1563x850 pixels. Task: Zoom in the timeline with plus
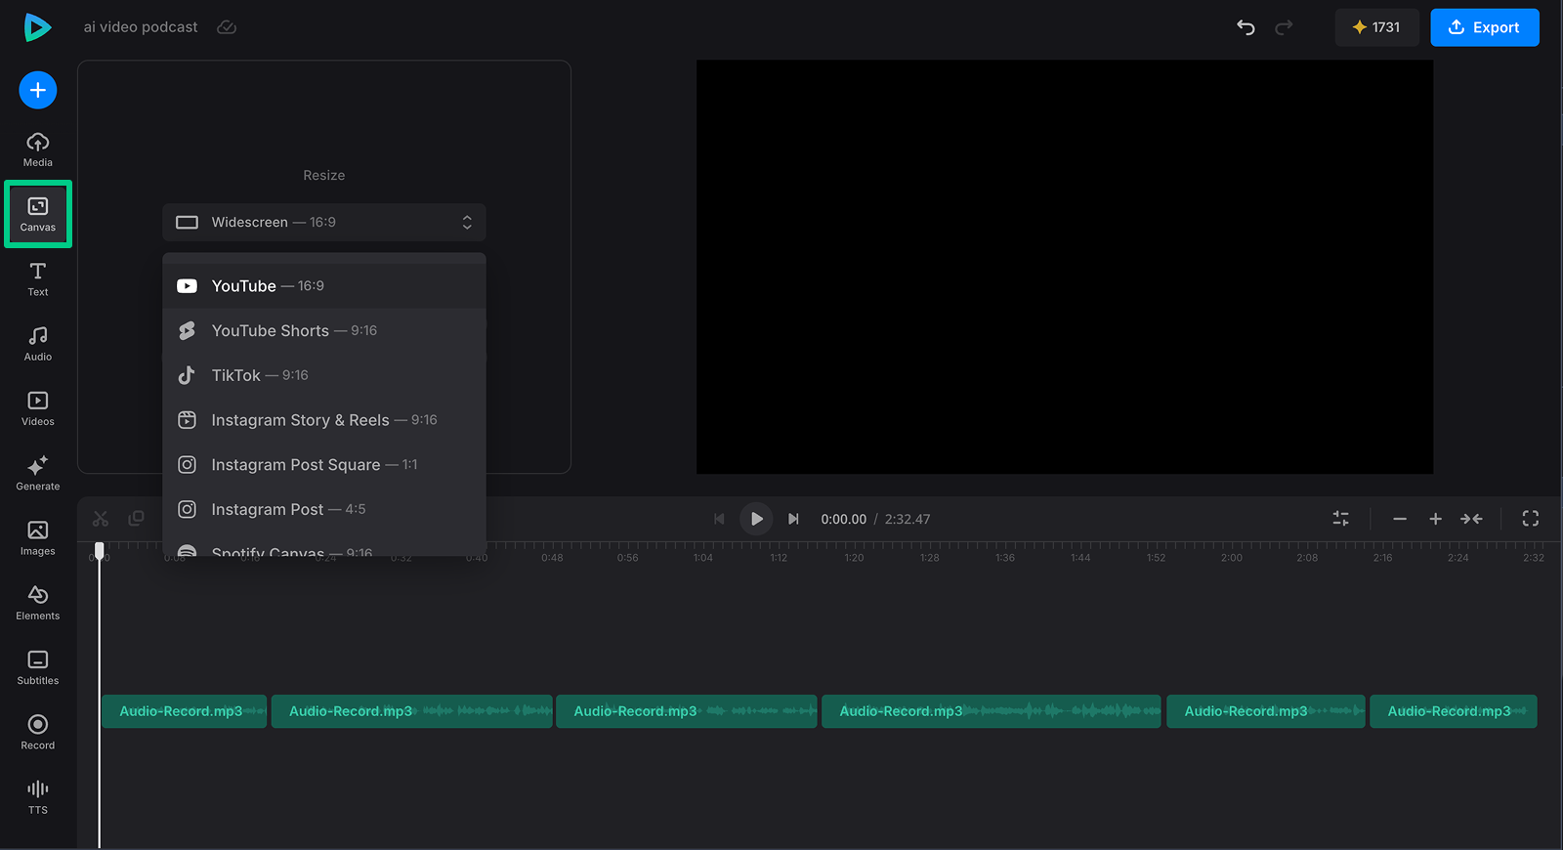[1435, 519]
